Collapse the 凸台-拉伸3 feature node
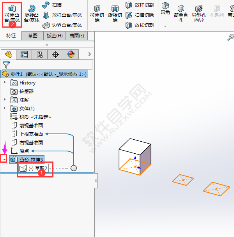Viewport: 234px width, 237px height. click(4, 159)
